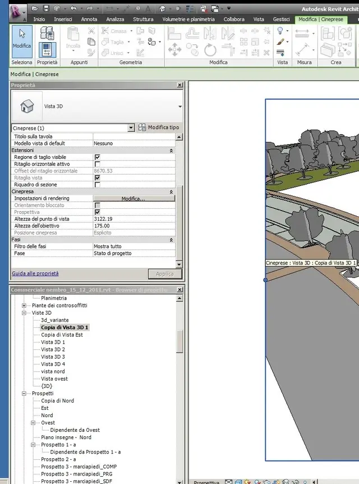This screenshot has height=484, width=359.
Task: Open the Inserisci ribbon tab
Action: (63, 19)
